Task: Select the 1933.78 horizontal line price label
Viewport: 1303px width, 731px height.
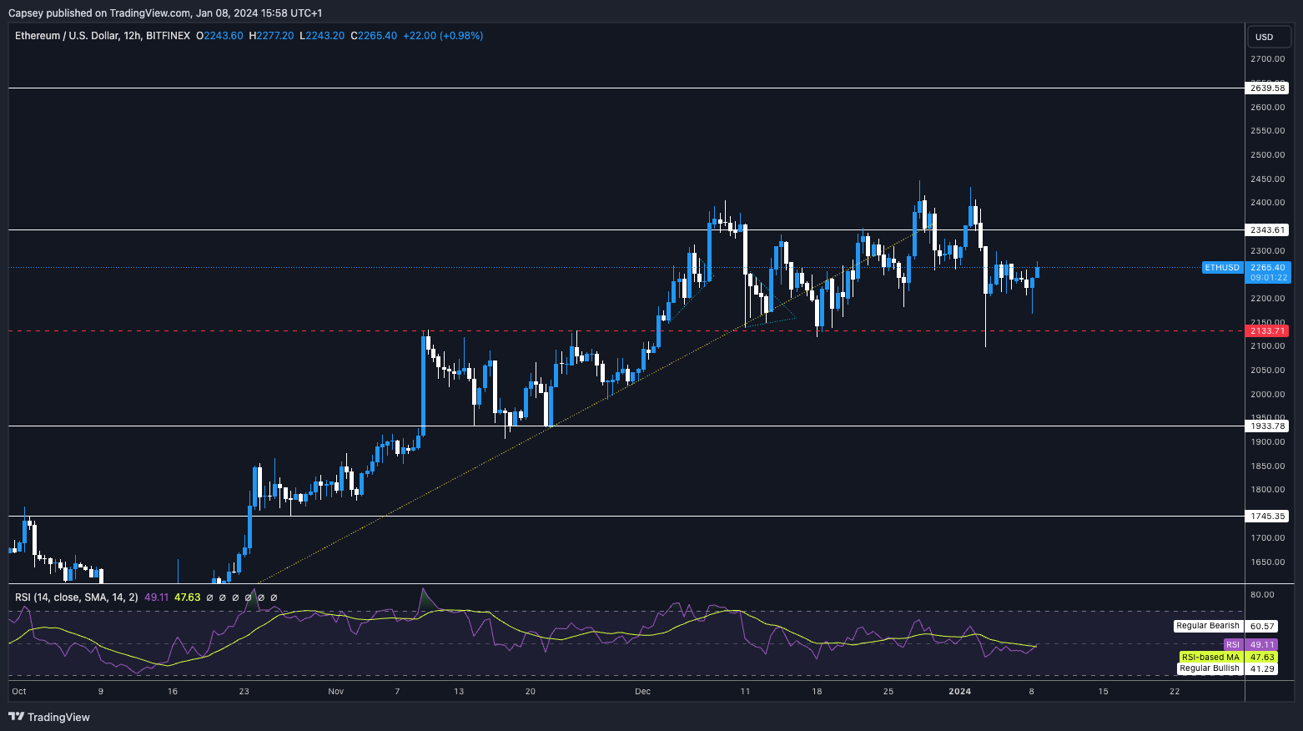Action: 1267,426
